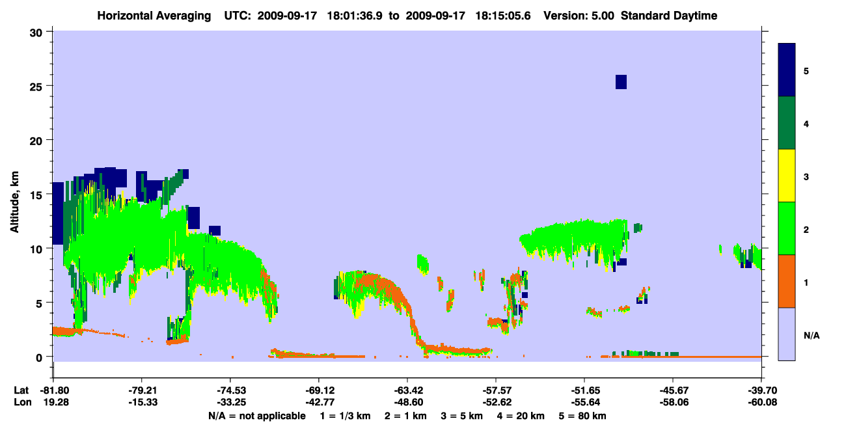Click the latitude value '-79.21'
The height and width of the screenshot is (434, 846).
[x=142, y=390]
